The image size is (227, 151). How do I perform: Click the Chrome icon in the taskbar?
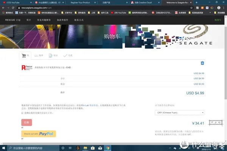[x=107, y=148]
